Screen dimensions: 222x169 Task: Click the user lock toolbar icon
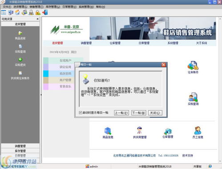(x=31, y=12)
